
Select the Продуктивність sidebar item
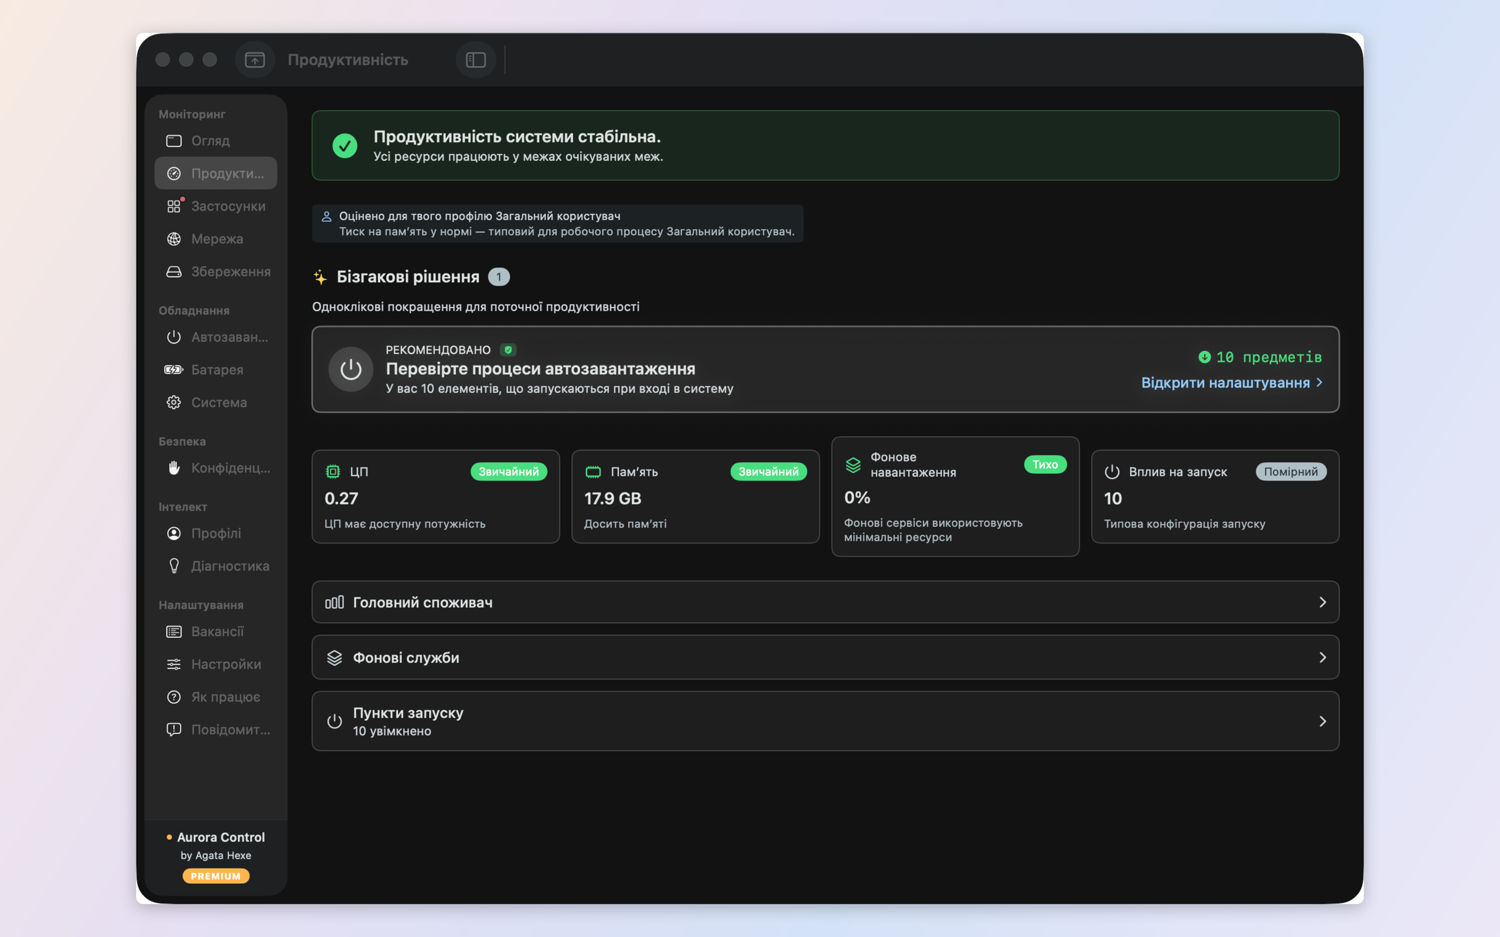(x=216, y=173)
